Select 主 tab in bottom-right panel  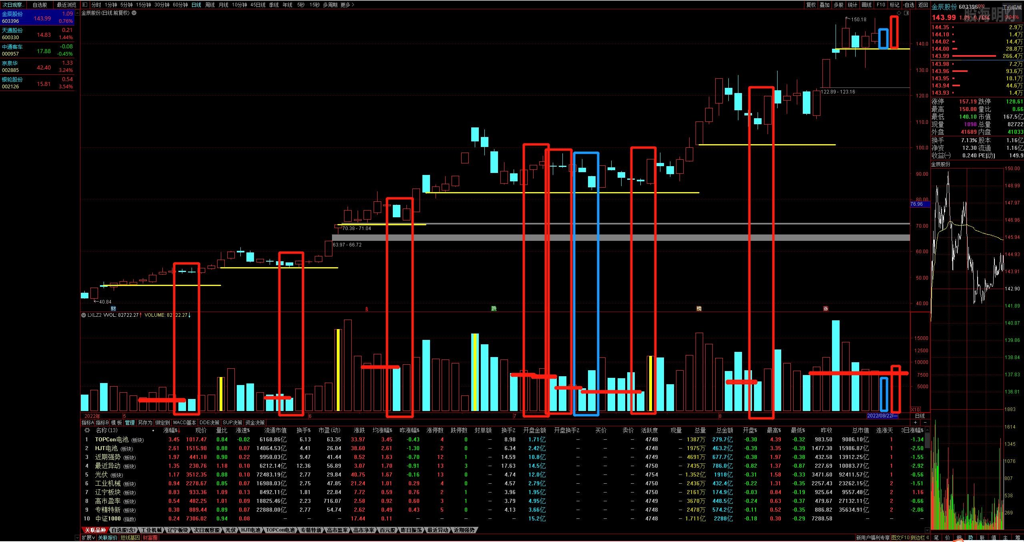tap(1006, 538)
